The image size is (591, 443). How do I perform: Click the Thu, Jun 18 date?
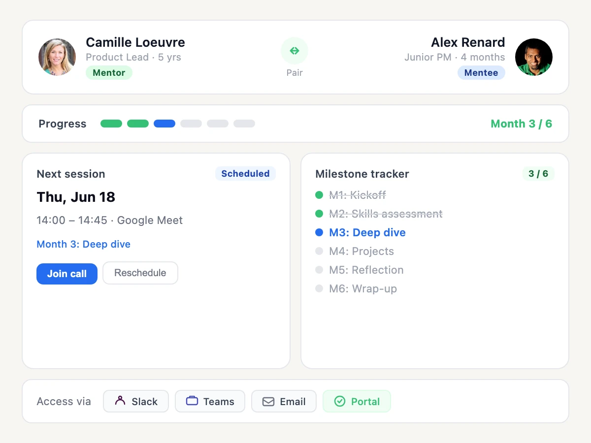pos(76,197)
